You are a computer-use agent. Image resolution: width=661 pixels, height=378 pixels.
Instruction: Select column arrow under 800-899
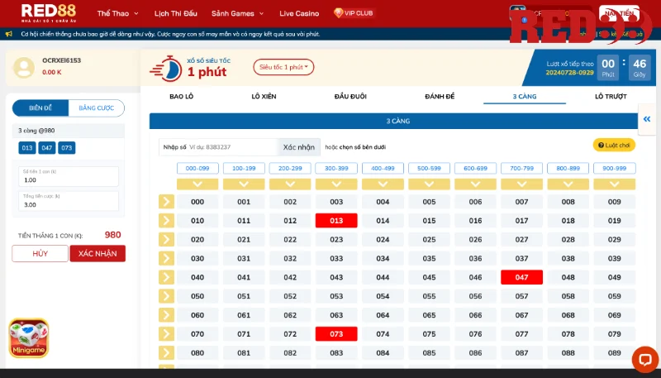click(568, 184)
